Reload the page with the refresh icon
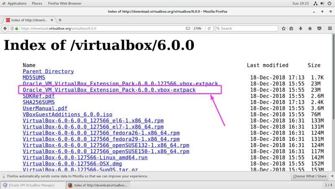Screen dimensions: 335x189 pyautogui.click(x=209, y=28)
